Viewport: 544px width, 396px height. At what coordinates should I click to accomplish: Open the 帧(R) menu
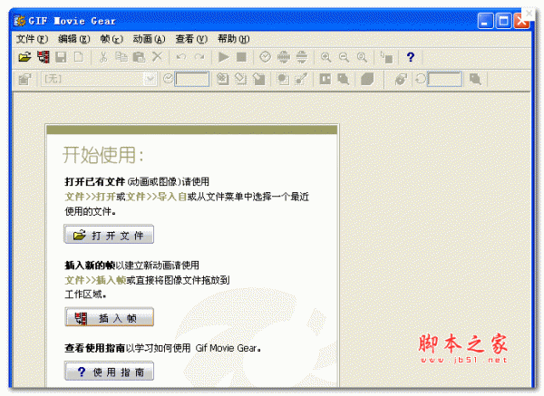112,39
